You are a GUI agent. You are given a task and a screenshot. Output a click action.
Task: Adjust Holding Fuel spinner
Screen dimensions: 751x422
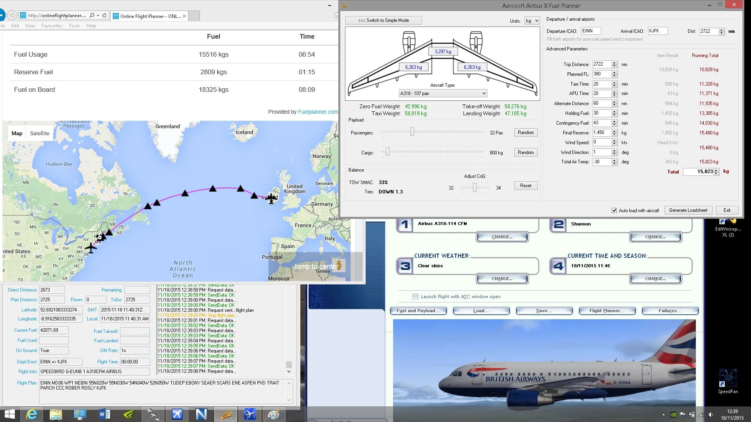point(614,113)
